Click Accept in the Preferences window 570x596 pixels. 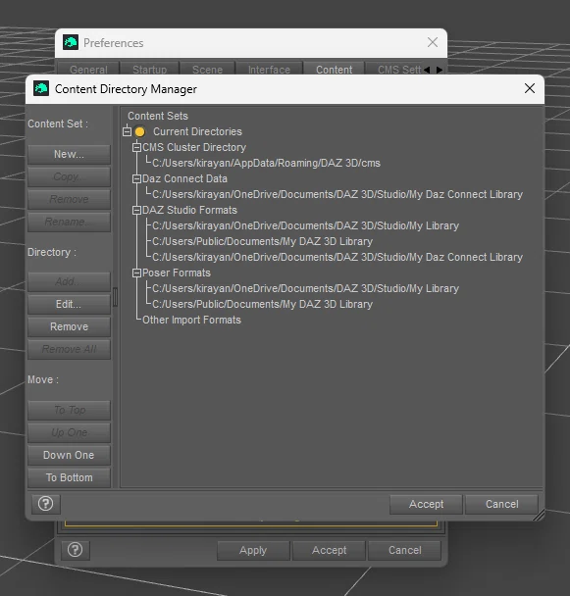[329, 550]
